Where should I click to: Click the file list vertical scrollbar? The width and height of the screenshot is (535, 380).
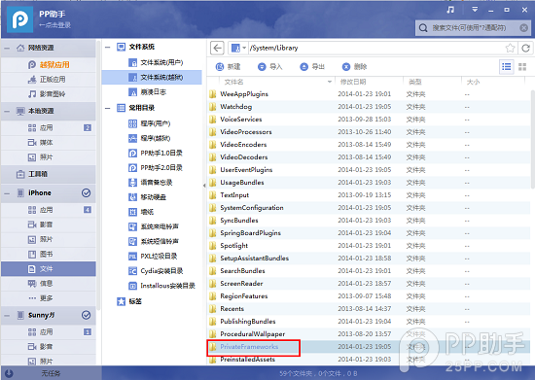coord(532,139)
